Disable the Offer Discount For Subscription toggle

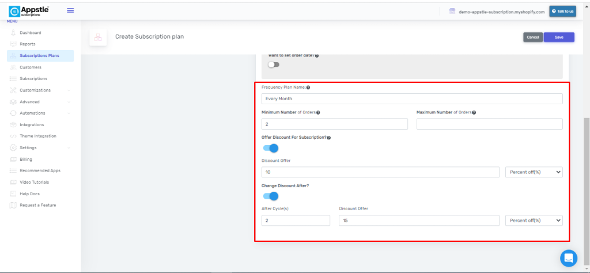point(270,148)
